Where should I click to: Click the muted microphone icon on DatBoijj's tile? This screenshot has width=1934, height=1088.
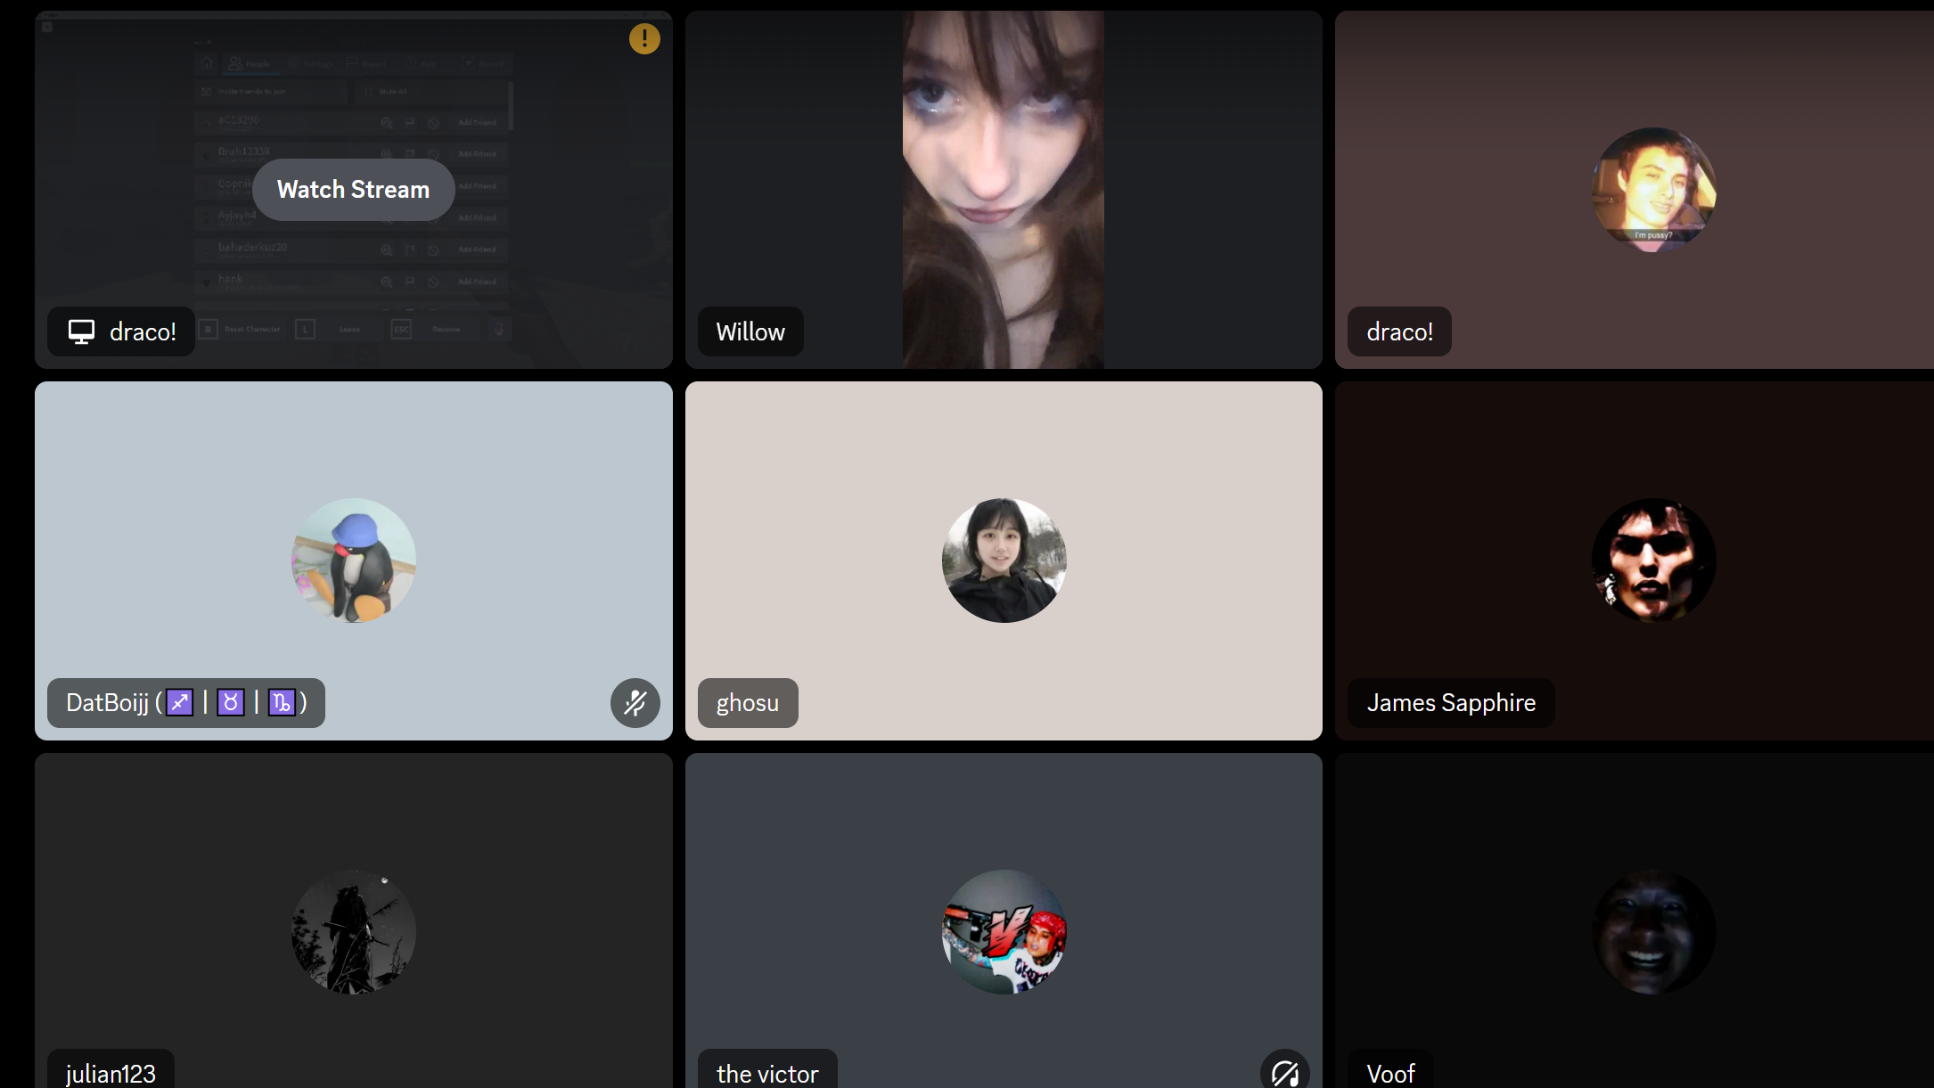click(x=635, y=703)
